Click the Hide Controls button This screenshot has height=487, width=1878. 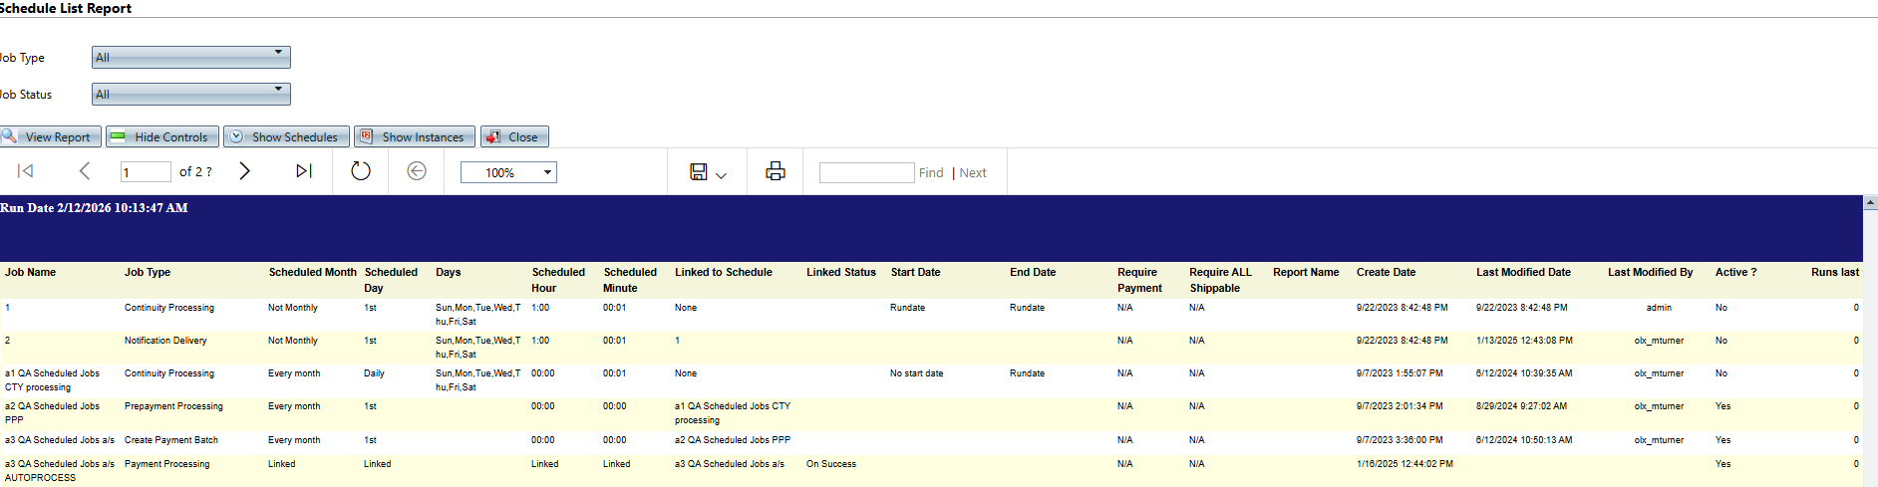(161, 136)
